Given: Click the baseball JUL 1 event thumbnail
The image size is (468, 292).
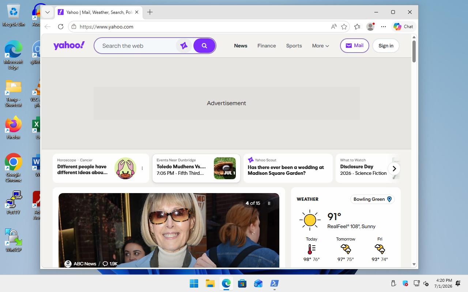Looking at the screenshot, I should tap(225, 168).
